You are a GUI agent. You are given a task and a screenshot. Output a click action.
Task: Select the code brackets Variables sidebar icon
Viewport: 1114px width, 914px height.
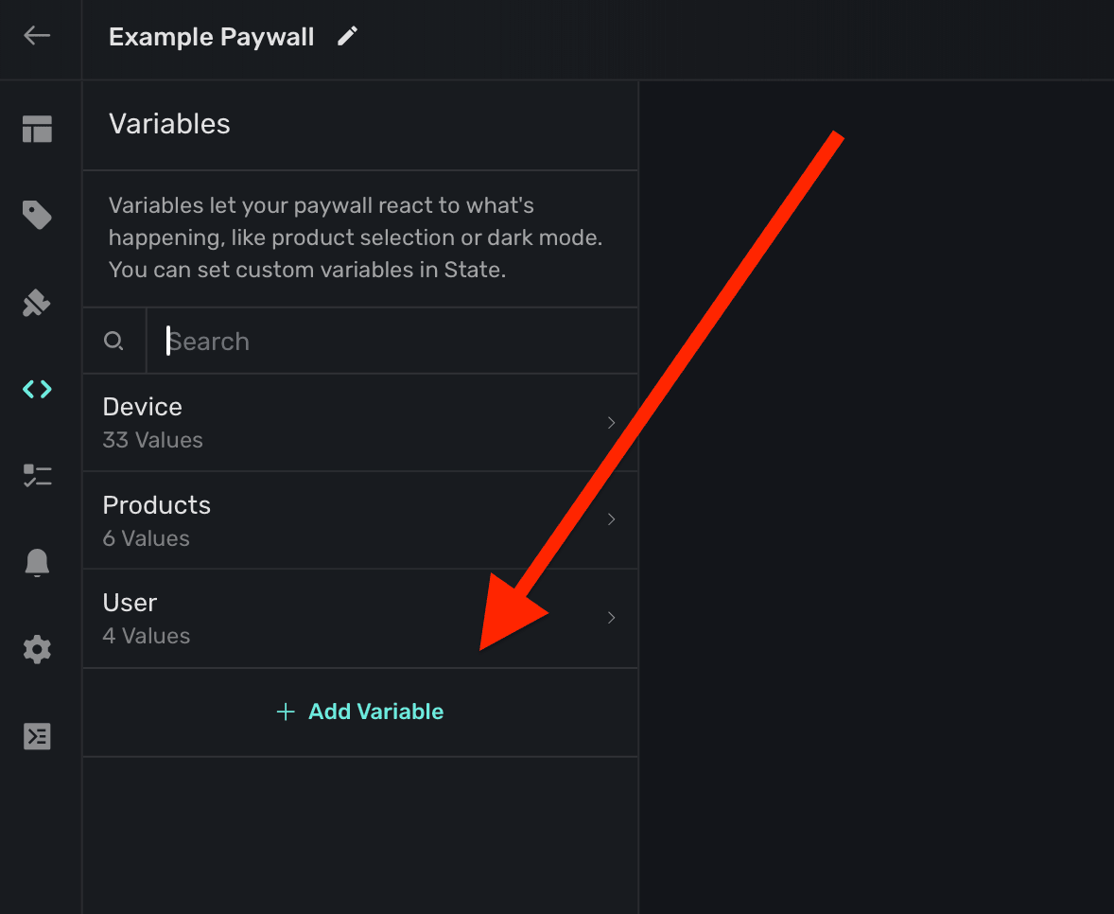coord(37,389)
